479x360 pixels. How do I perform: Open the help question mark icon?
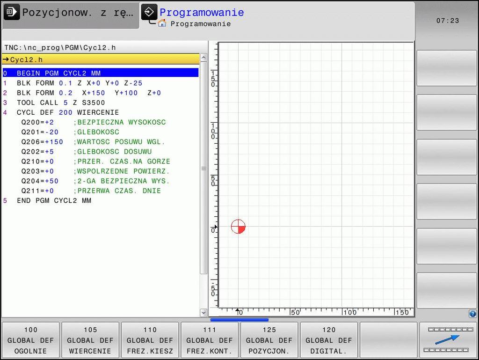click(472, 314)
